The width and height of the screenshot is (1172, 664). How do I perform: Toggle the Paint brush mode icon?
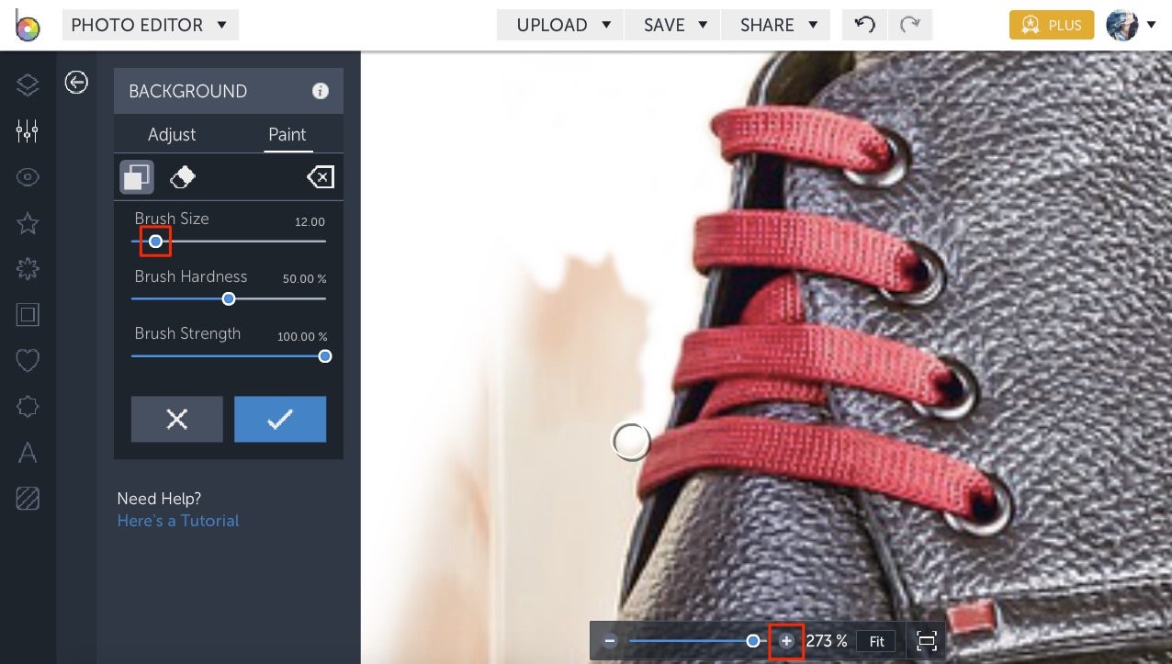point(136,176)
